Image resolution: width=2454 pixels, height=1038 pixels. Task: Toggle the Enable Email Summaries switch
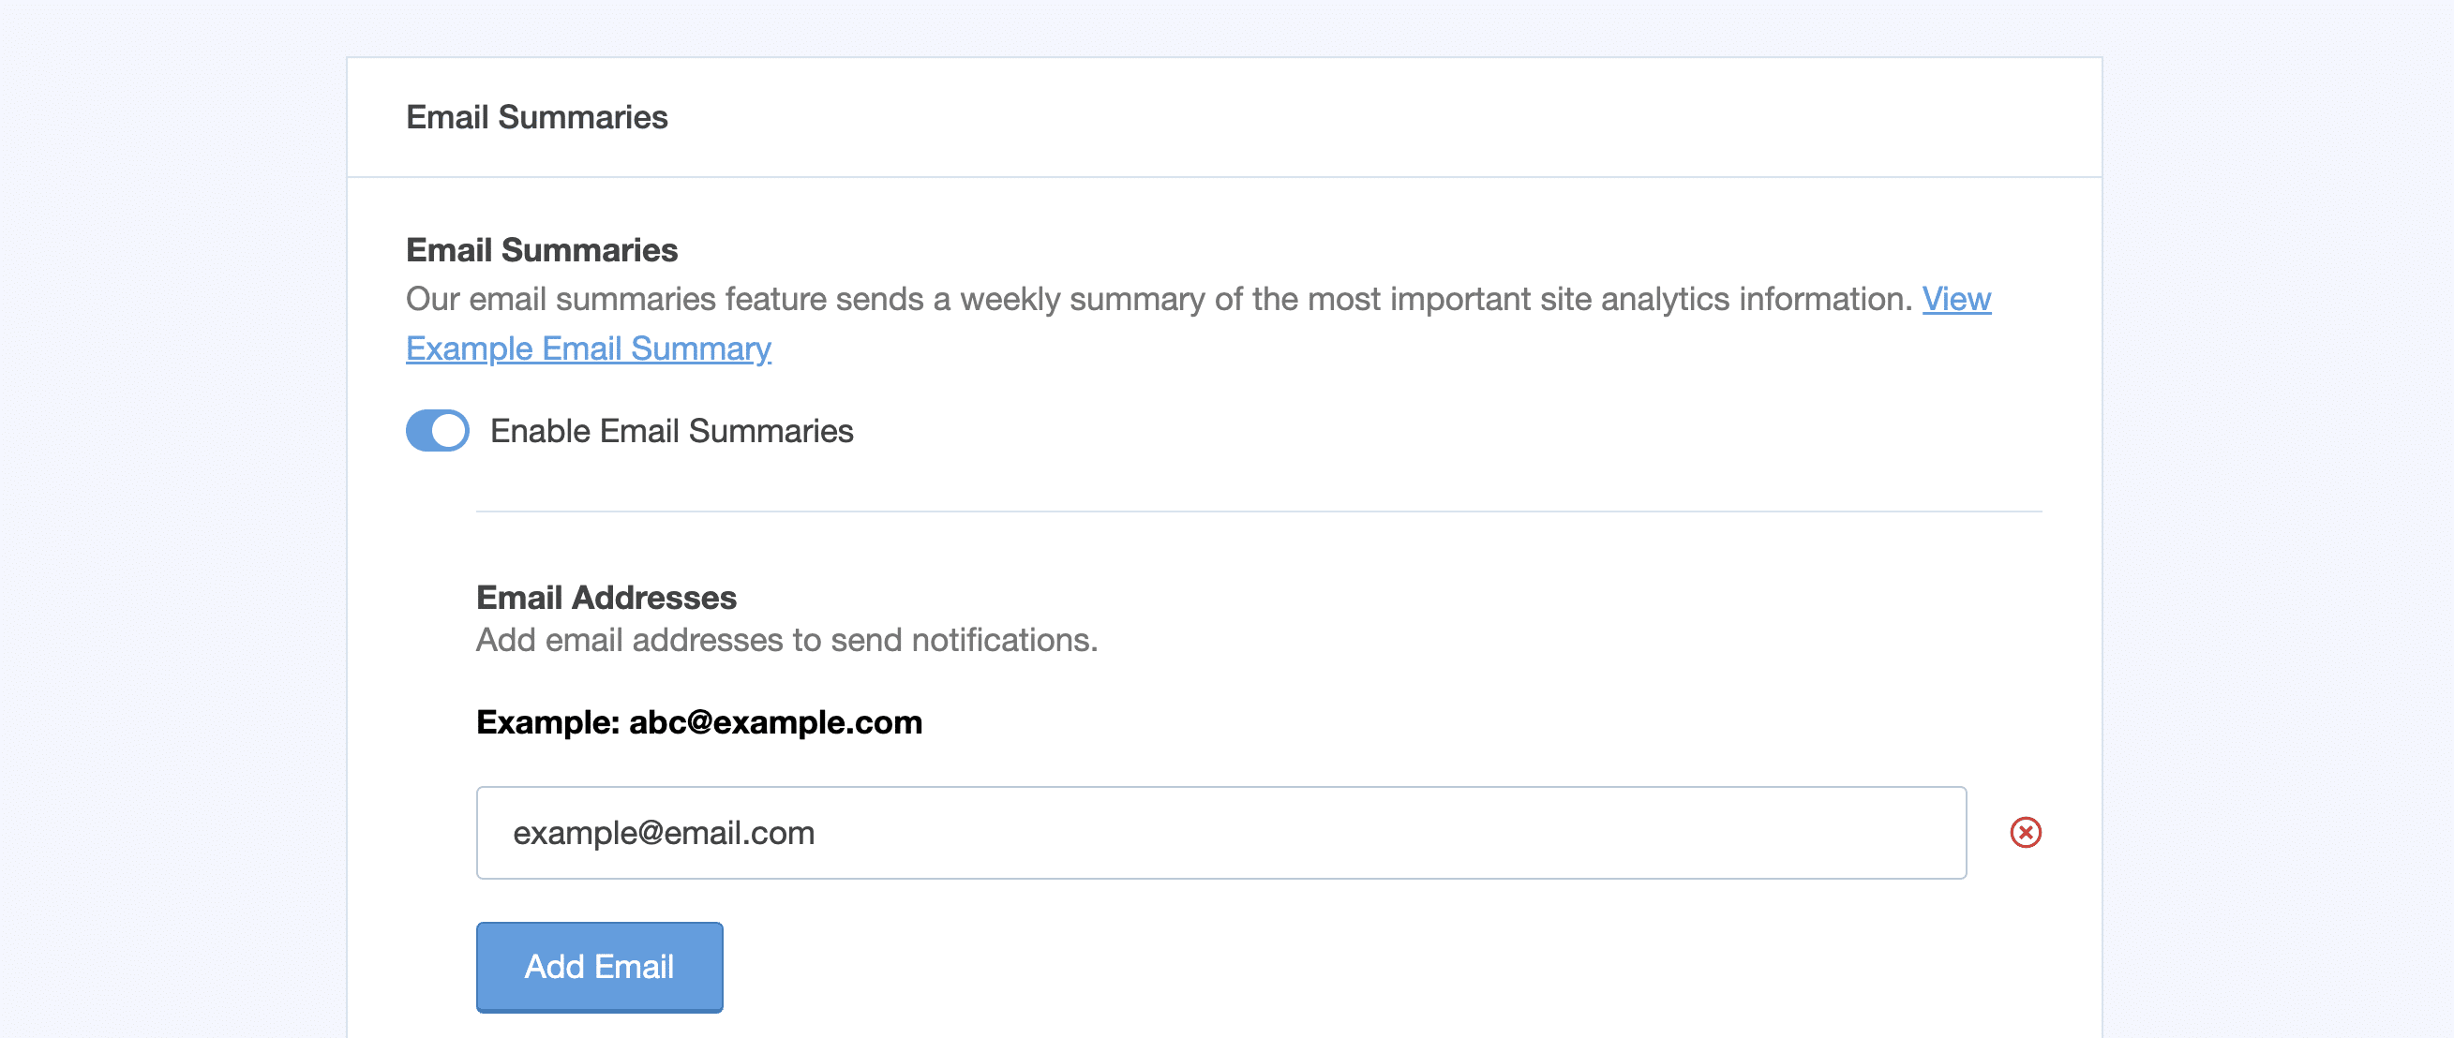(437, 430)
